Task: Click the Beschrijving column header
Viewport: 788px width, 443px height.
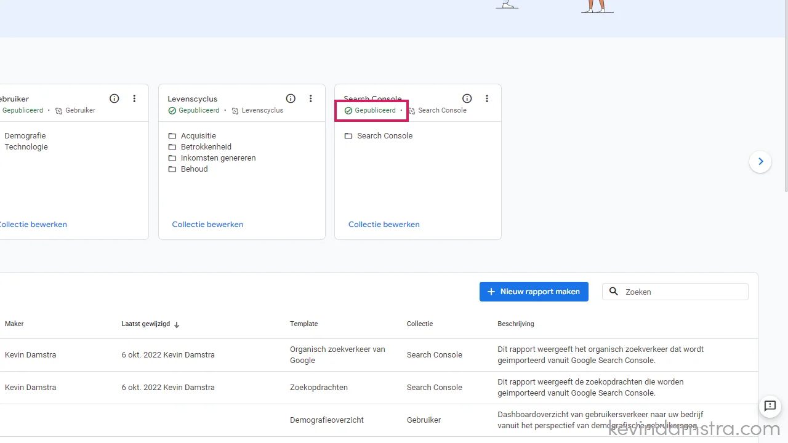Action: pos(516,324)
